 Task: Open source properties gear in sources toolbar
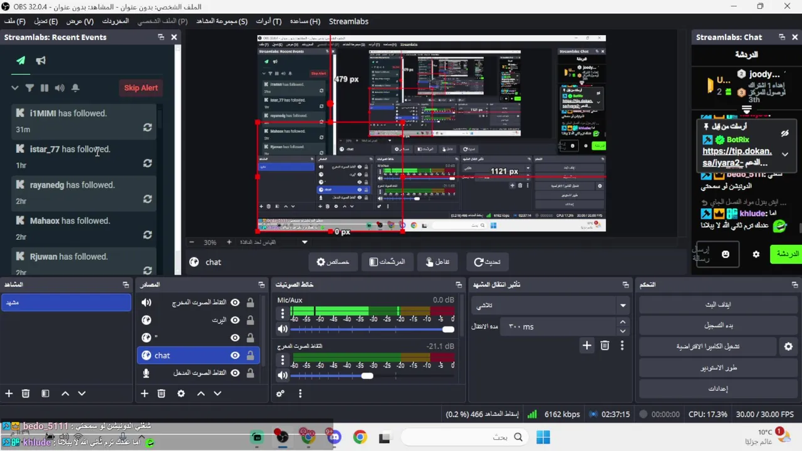pyautogui.click(x=181, y=393)
